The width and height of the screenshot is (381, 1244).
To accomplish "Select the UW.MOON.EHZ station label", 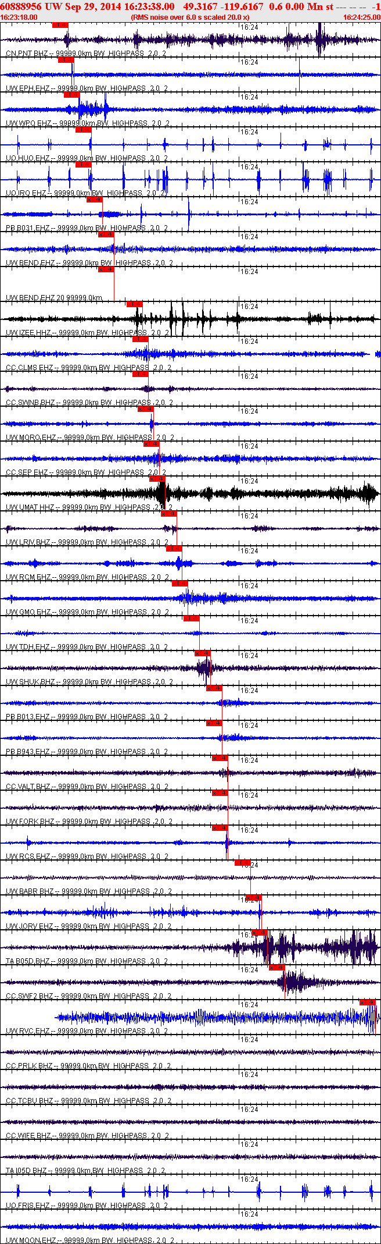I will tap(89, 1241).
